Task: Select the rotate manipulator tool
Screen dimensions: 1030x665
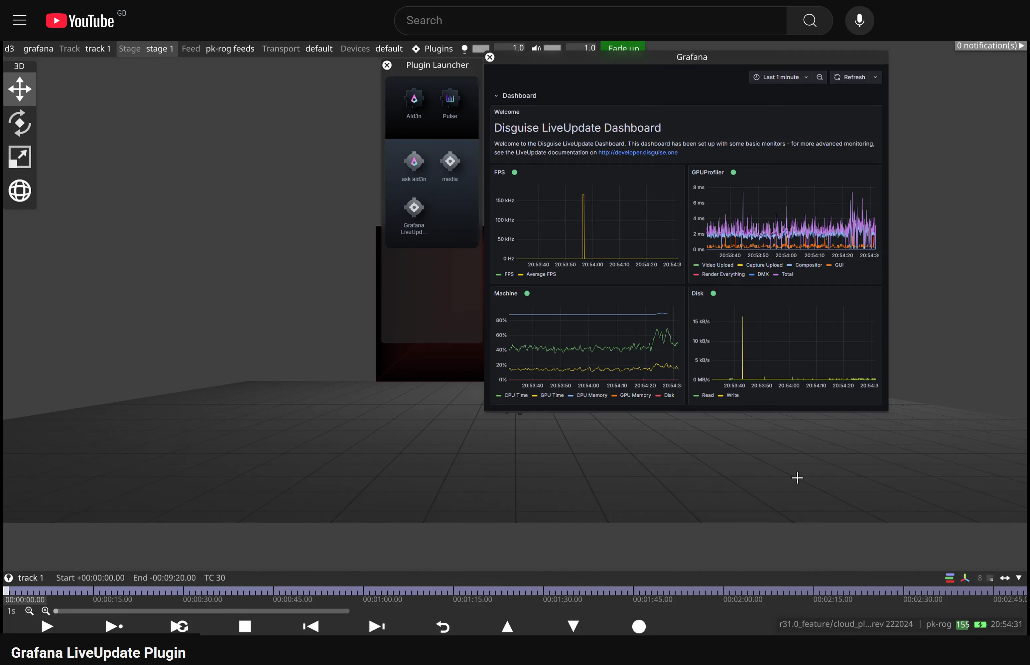Action: pos(19,123)
